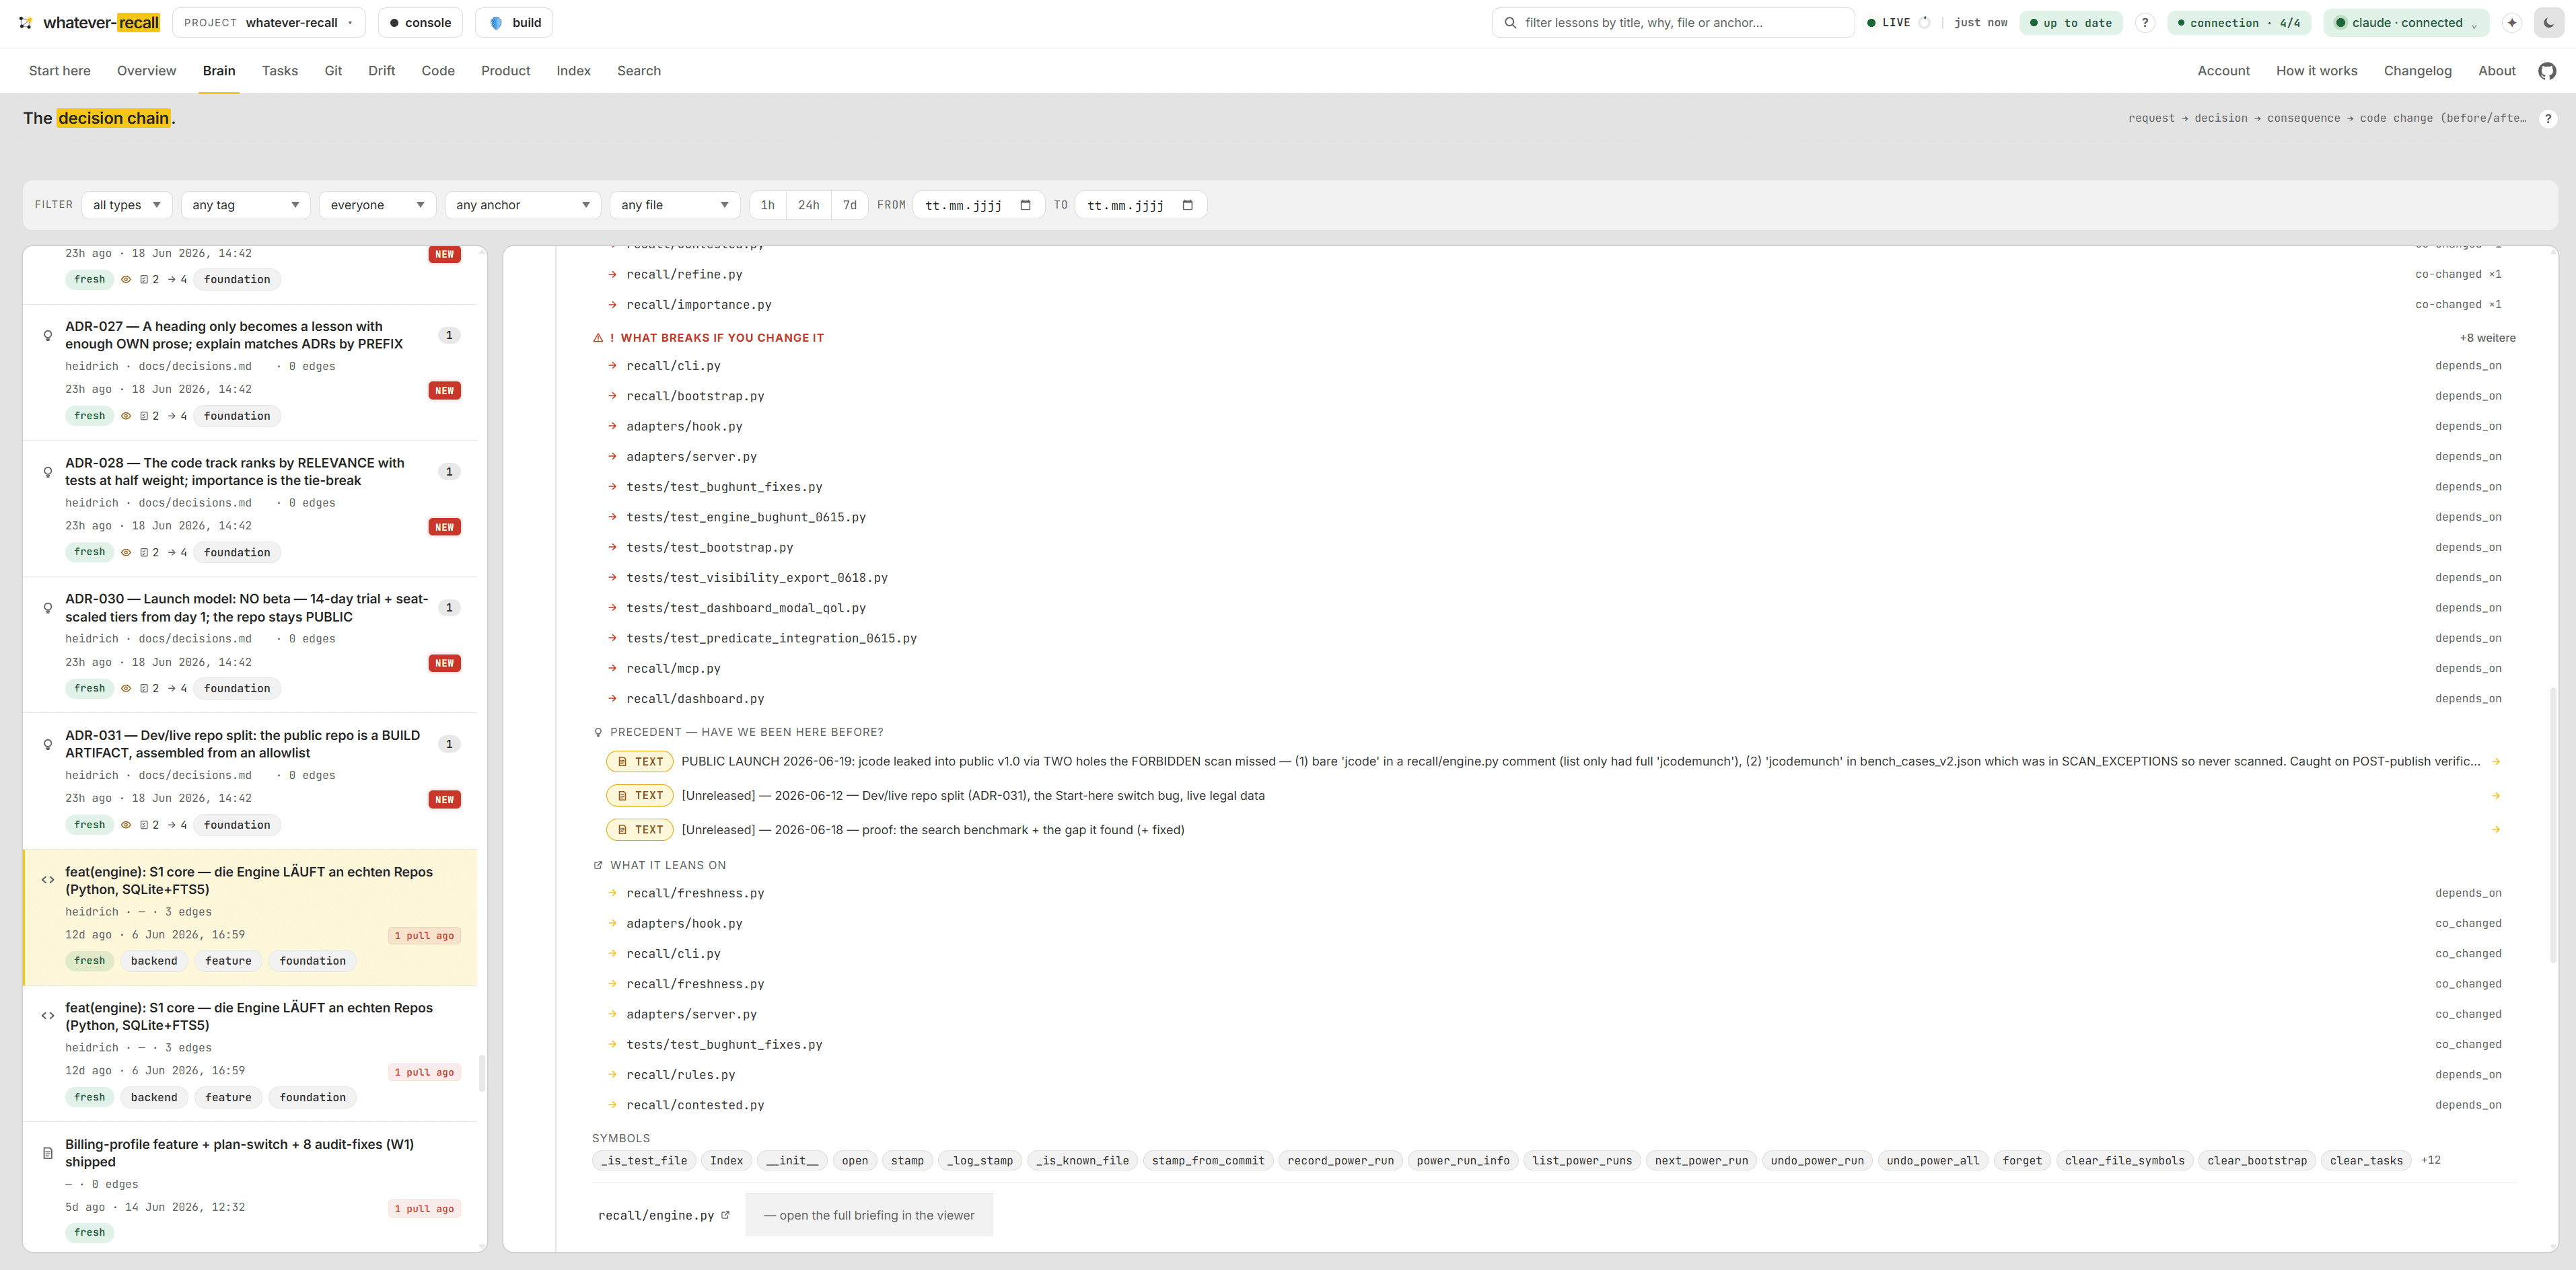Click the whatever-recall logo icon
This screenshot has height=1270, width=2576.
coord(26,22)
